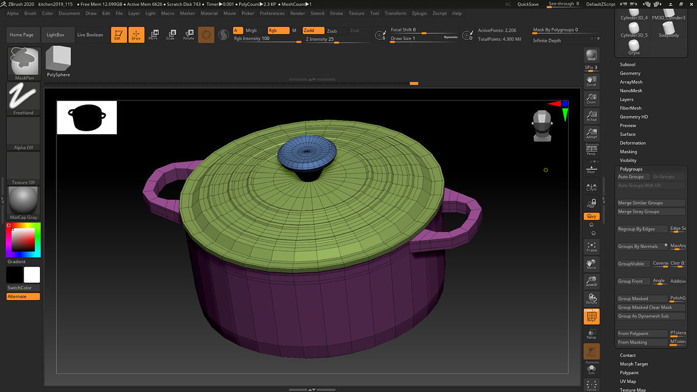This screenshot has height=392, width=697.
Task: Pick a color in the color picker square
Action: 23,240
